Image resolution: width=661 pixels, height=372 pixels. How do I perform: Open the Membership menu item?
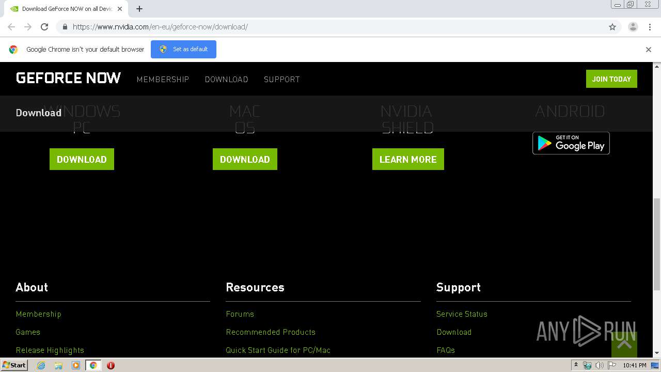point(163,79)
